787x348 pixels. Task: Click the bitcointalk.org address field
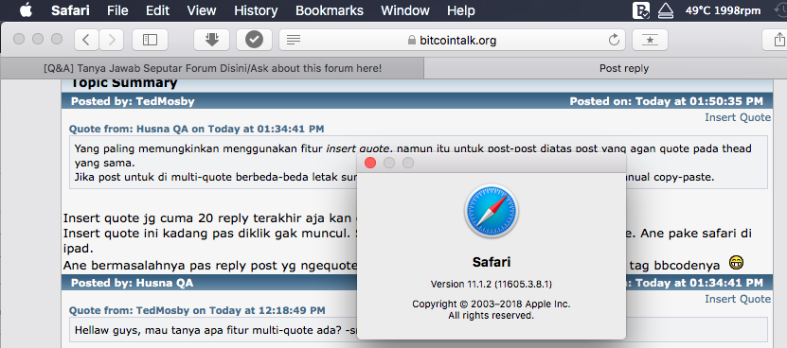point(452,40)
